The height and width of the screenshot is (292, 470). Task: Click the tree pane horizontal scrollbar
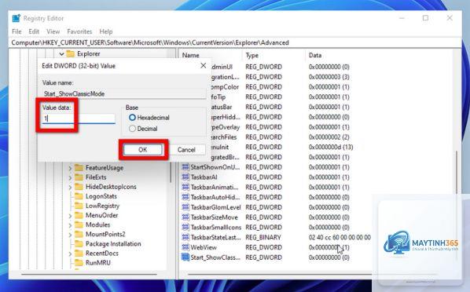(x=89, y=274)
